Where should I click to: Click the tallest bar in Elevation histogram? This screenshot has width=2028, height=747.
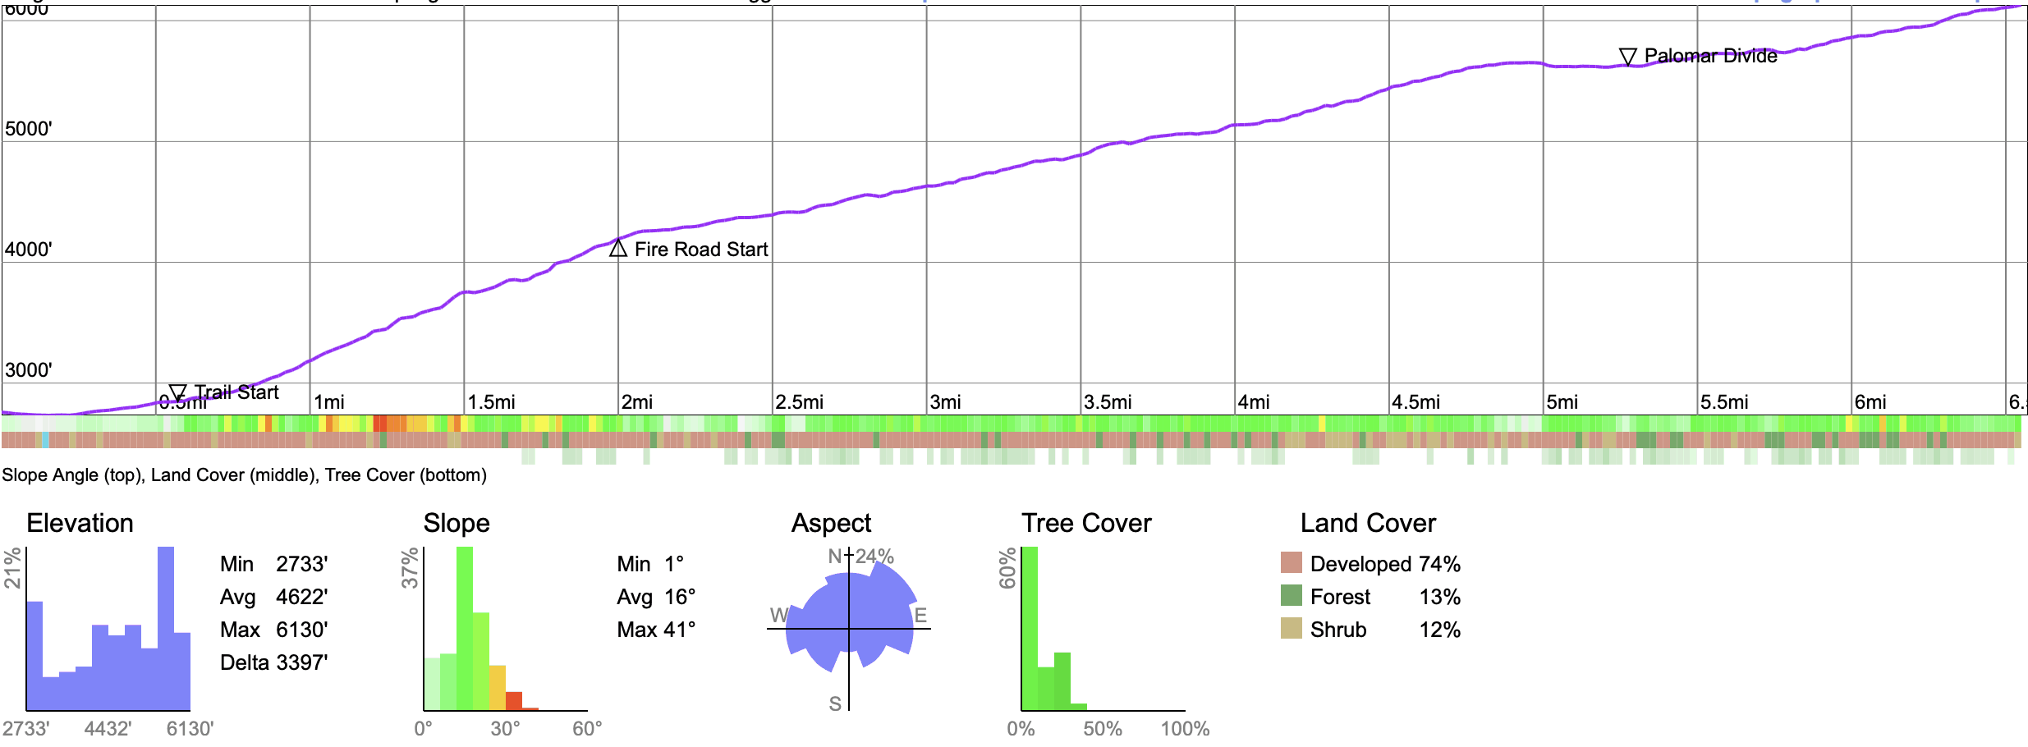coord(166,628)
